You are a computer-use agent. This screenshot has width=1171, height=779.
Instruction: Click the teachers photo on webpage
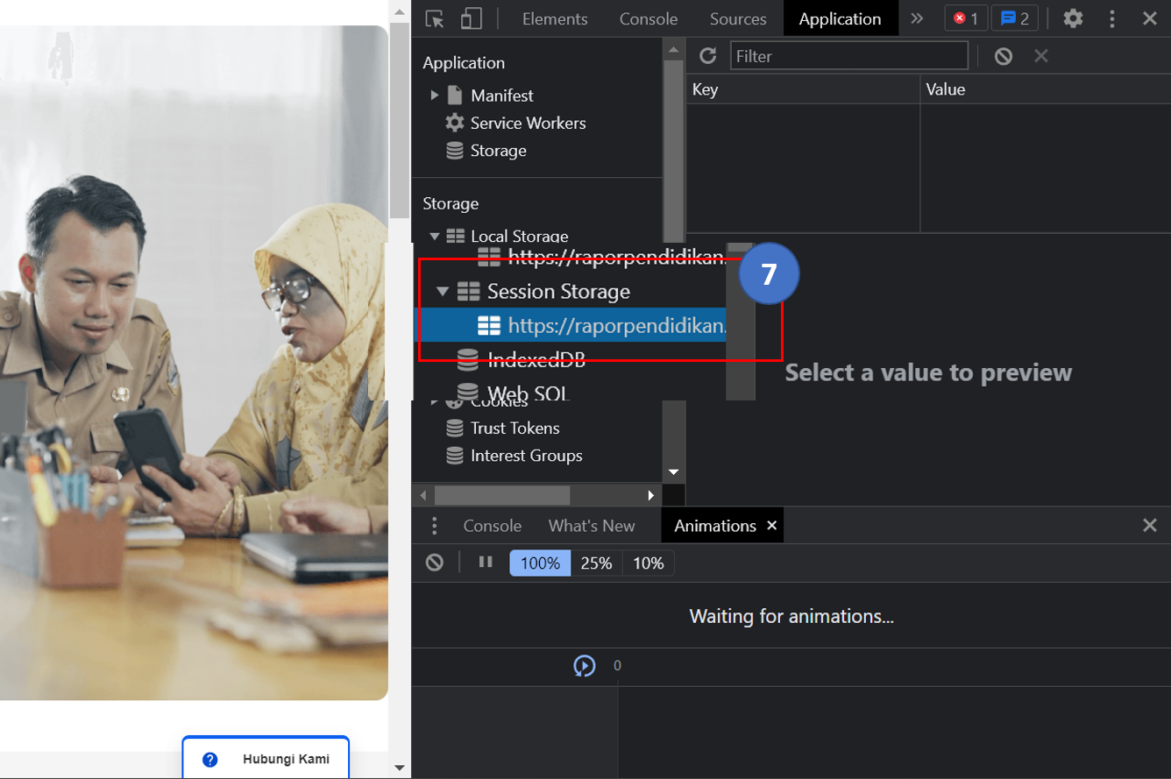pyautogui.click(x=194, y=362)
